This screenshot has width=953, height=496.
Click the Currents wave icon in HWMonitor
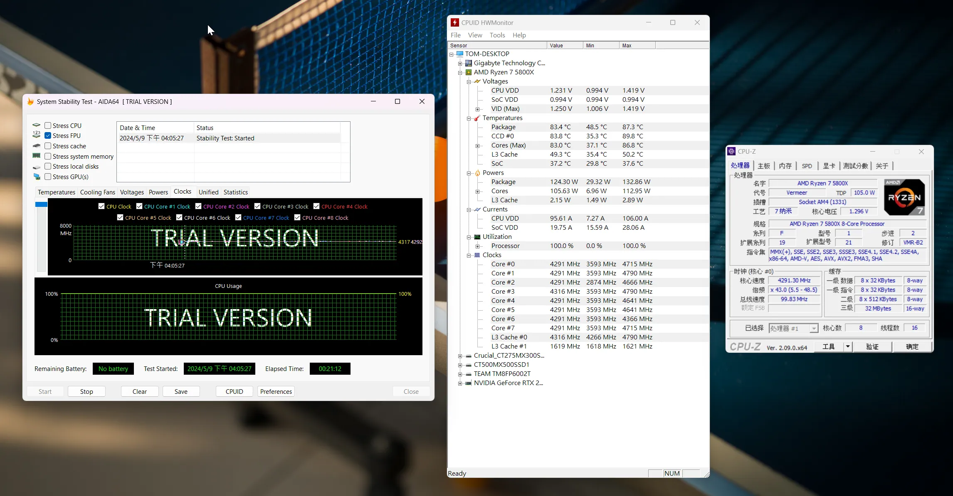477,209
